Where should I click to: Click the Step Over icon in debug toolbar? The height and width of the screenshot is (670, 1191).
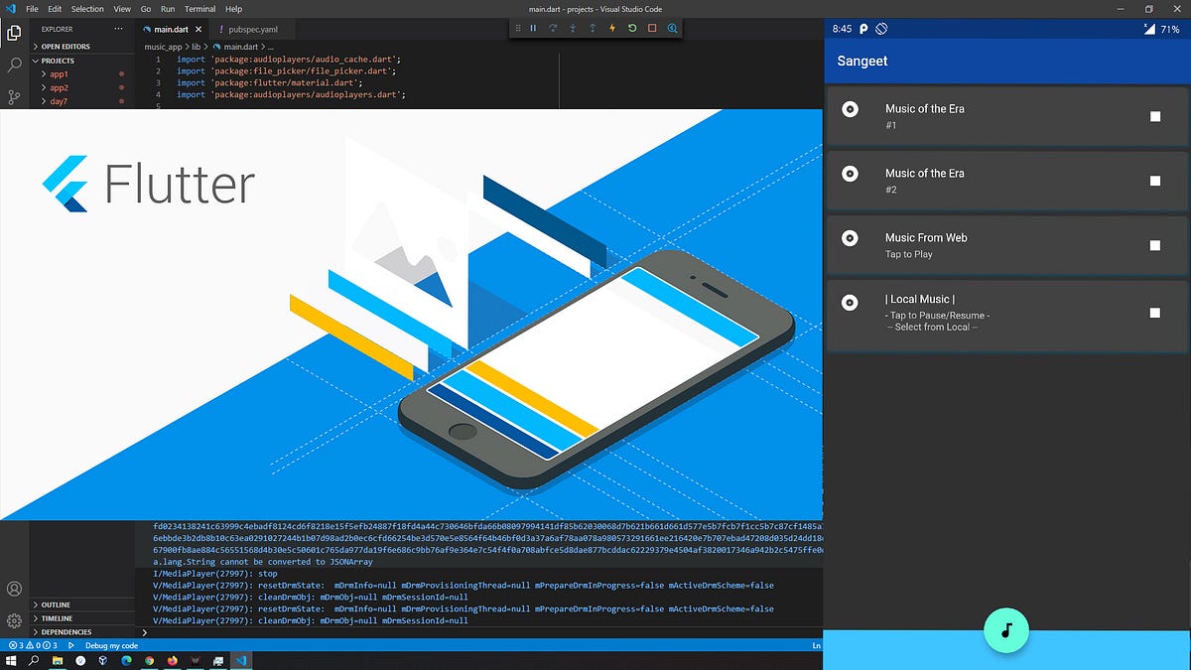[553, 28]
